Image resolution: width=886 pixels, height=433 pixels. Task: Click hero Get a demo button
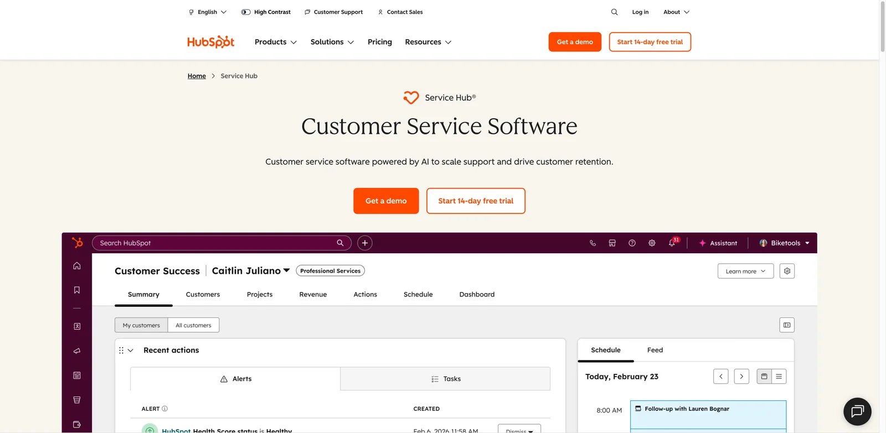(386, 201)
